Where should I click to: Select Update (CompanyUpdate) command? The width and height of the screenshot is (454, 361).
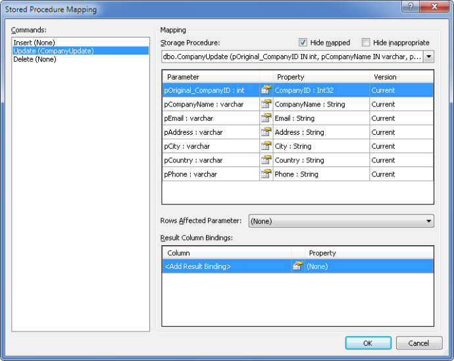pos(53,51)
